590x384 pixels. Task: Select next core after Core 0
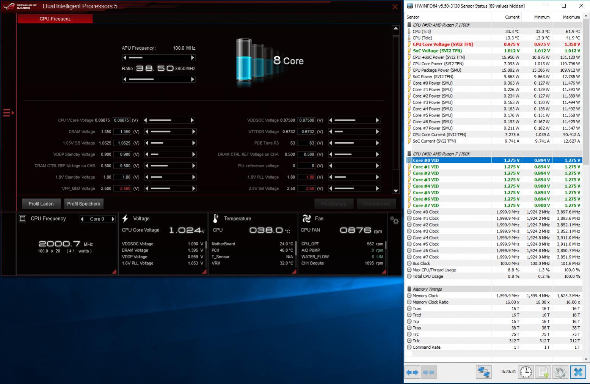[x=113, y=219]
